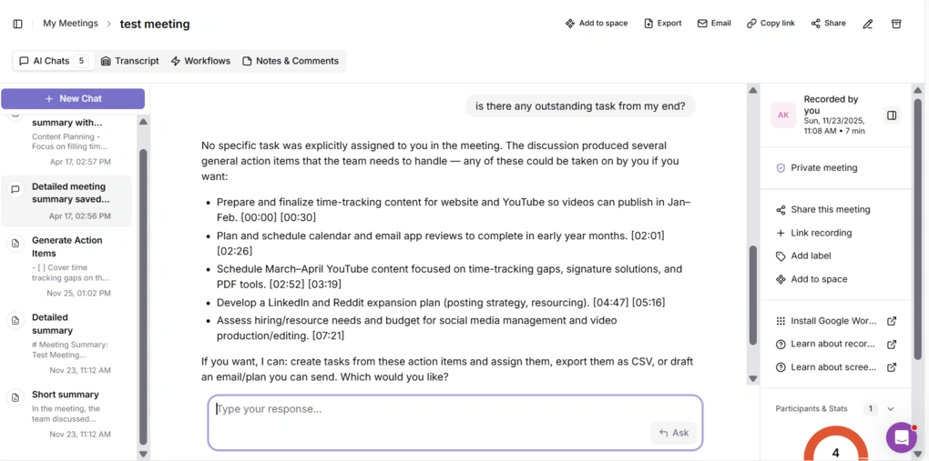The height and width of the screenshot is (461, 929).
Task: Click the archive meeting icon
Action: (896, 24)
